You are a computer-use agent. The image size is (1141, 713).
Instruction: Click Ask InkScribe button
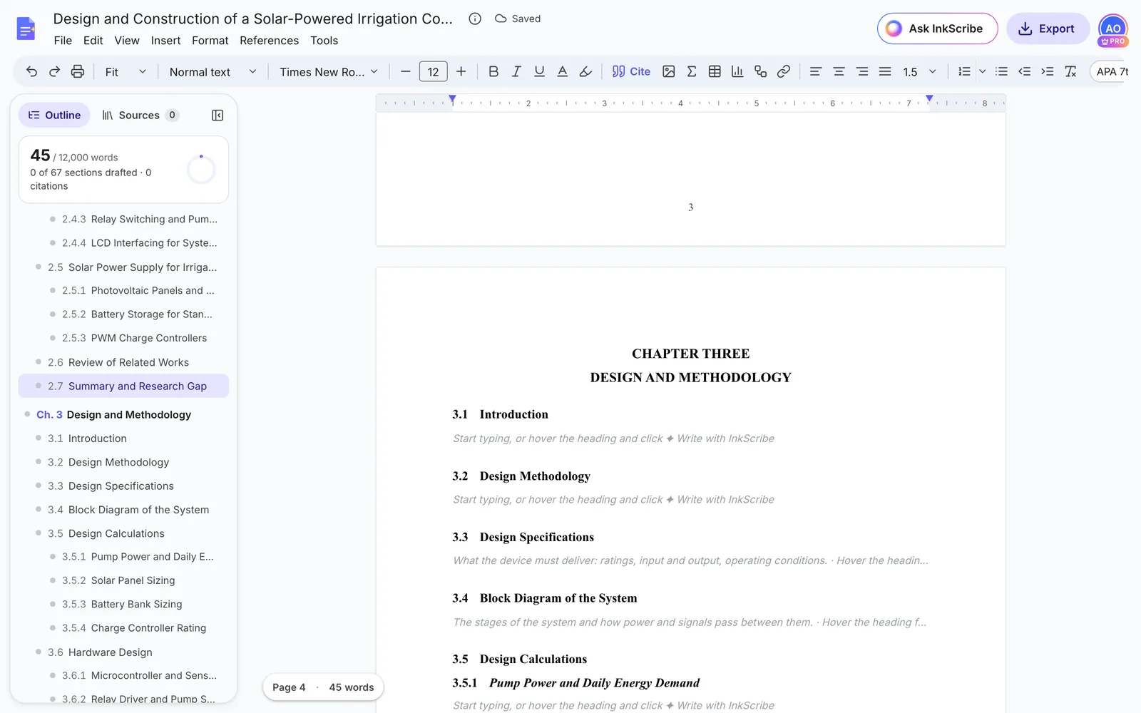tap(937, 29)
